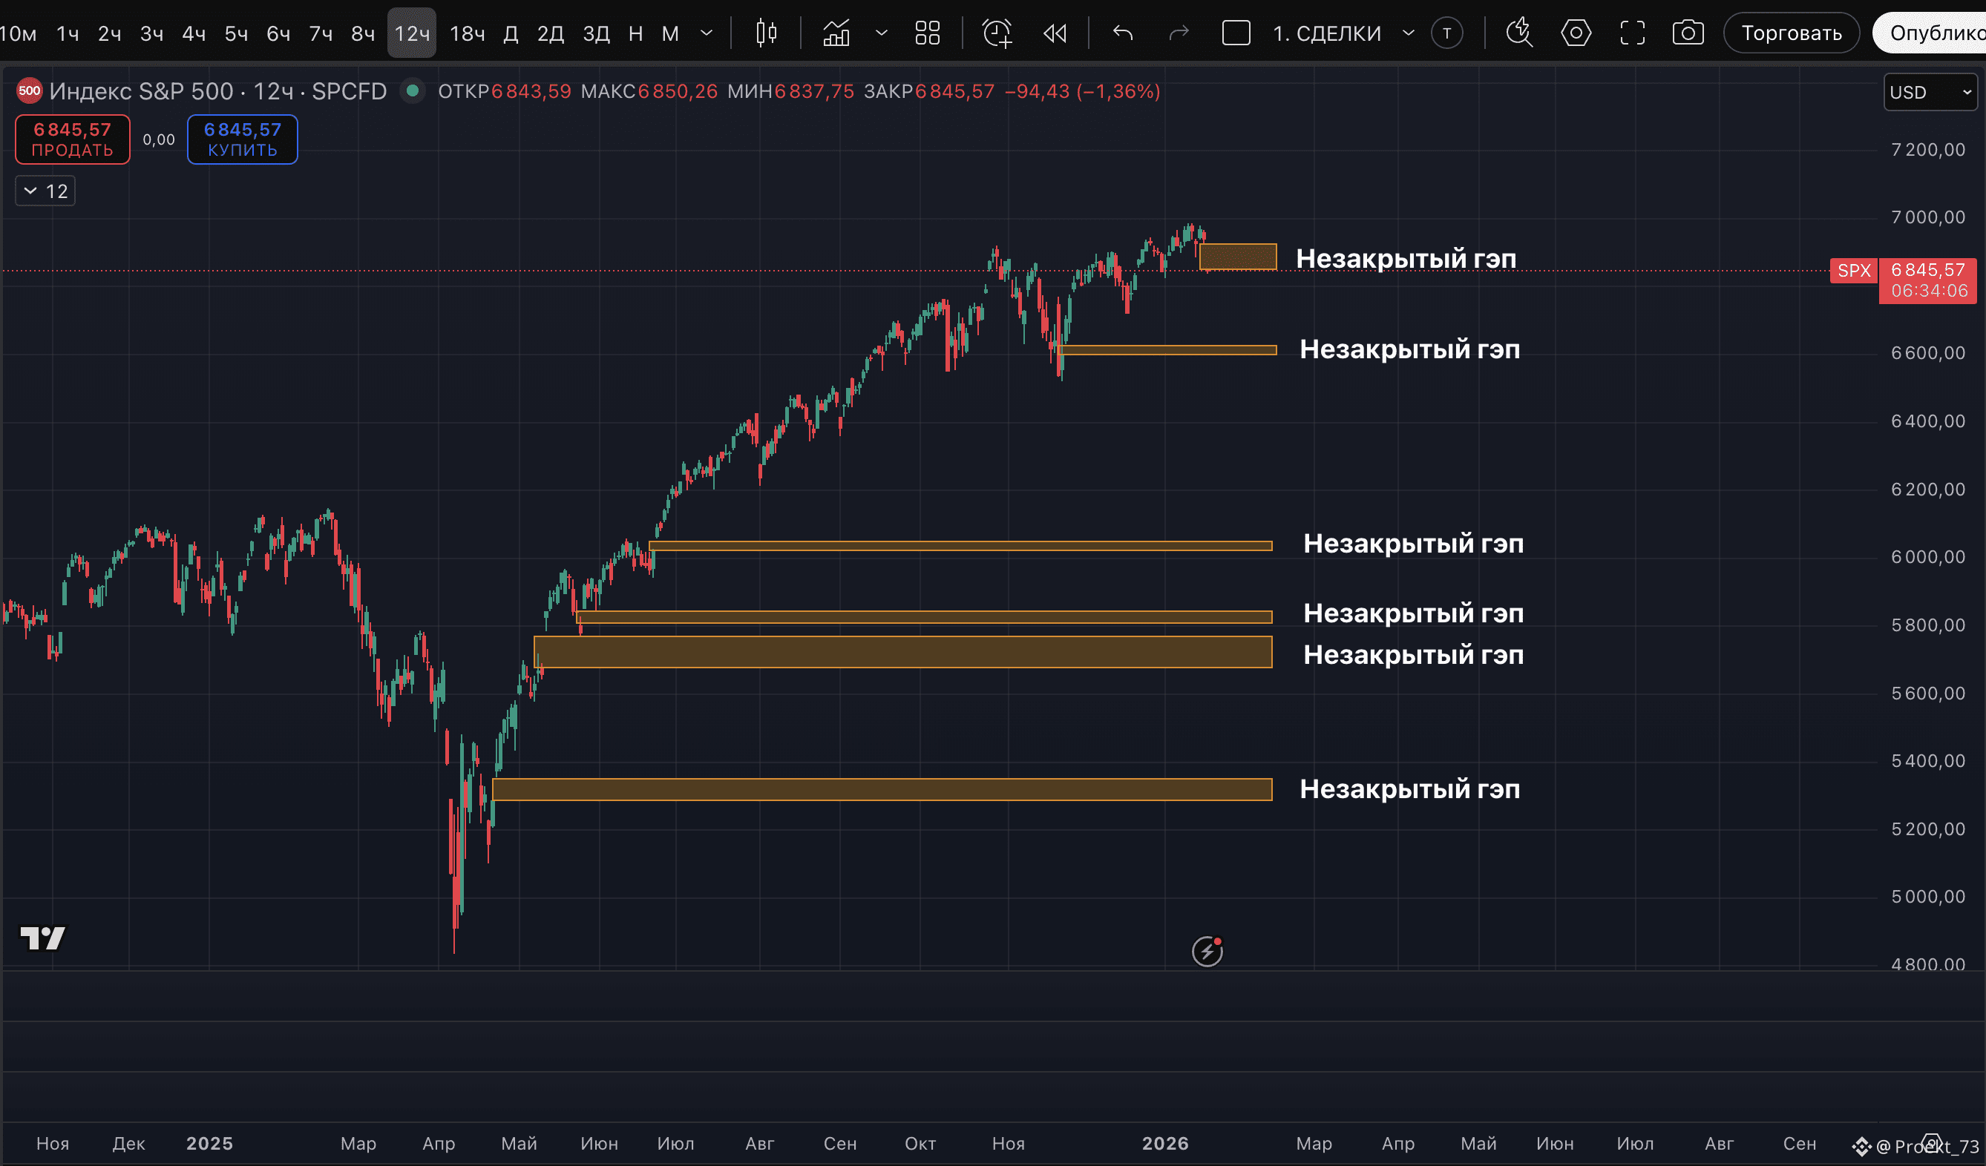
Task: Switch to the 18ч timeframe
Action: 467,33
